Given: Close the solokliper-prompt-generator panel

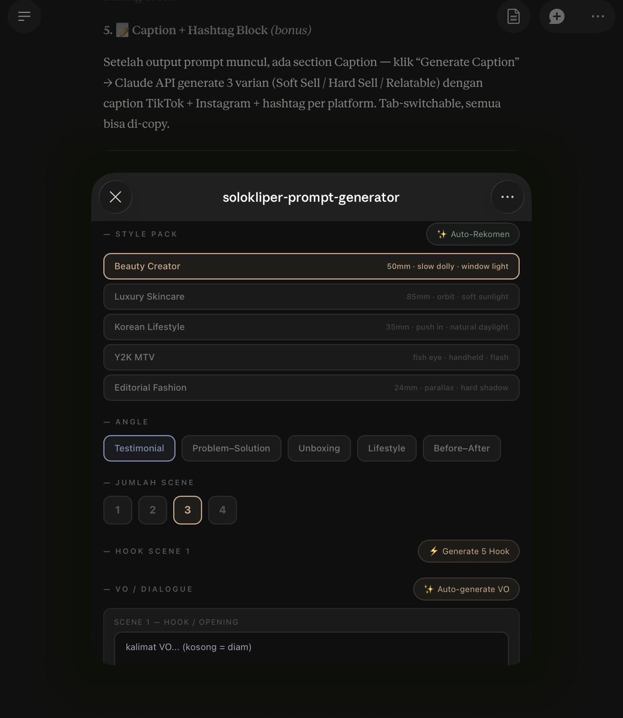Looking at the screenshot, I should coord(116,197).
